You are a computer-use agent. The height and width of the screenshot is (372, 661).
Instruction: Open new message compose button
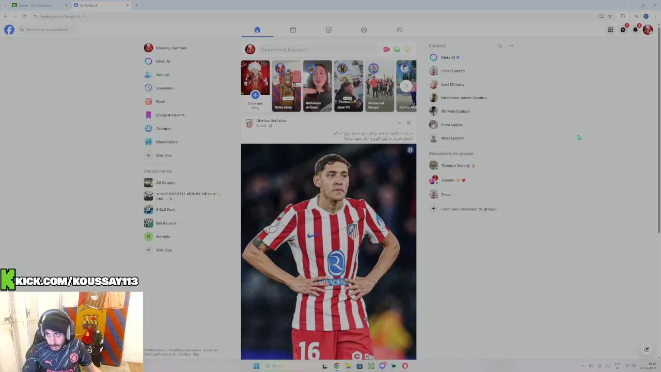(x=647, y=349)
